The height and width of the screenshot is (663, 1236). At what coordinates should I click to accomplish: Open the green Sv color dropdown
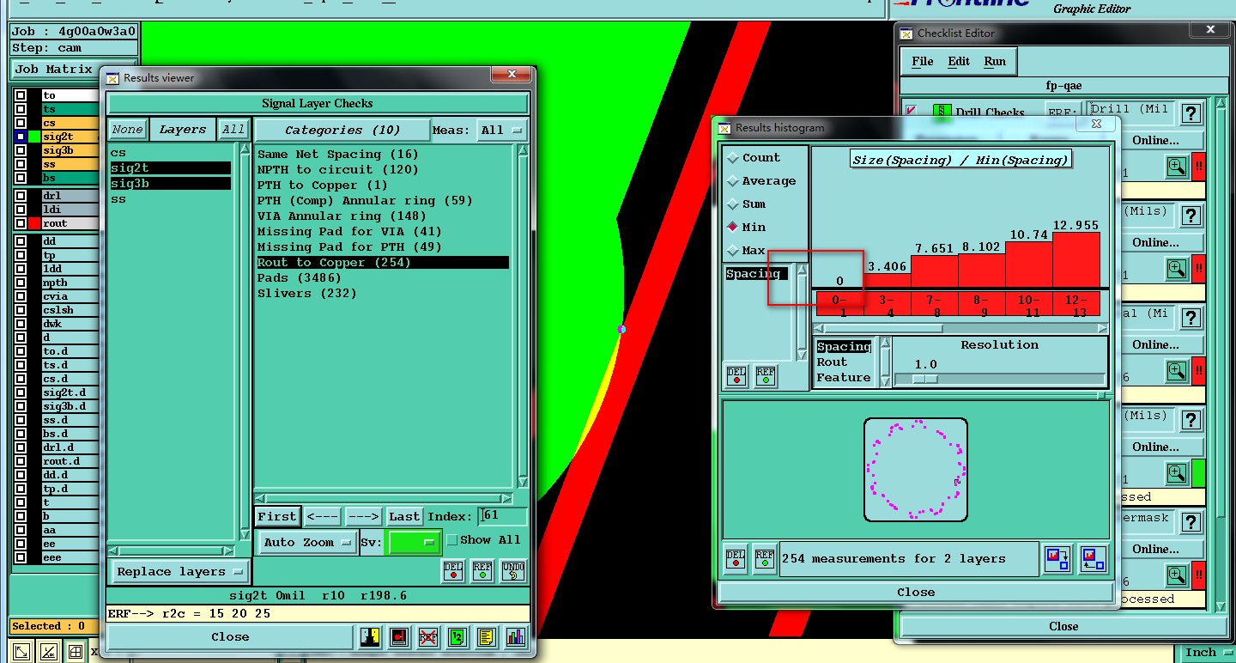(414, 543)
